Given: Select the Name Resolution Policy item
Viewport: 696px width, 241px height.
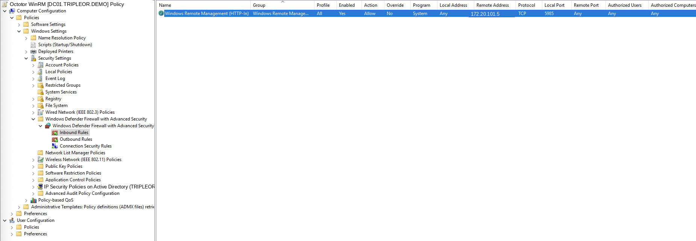Looking at the screenshot, I should point(62,38).
